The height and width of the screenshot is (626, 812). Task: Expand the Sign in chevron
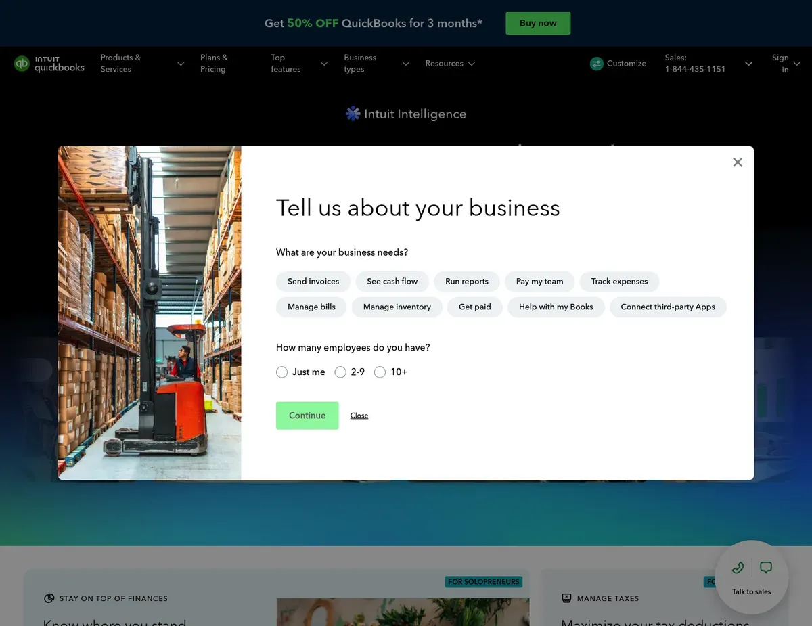click(x=797, y=64)
